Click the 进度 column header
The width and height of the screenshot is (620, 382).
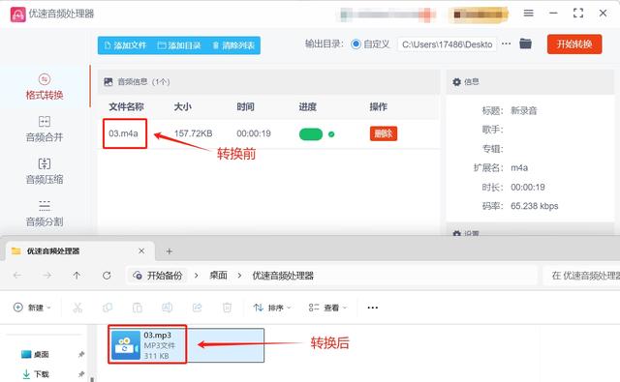click(x=308, y=107)
